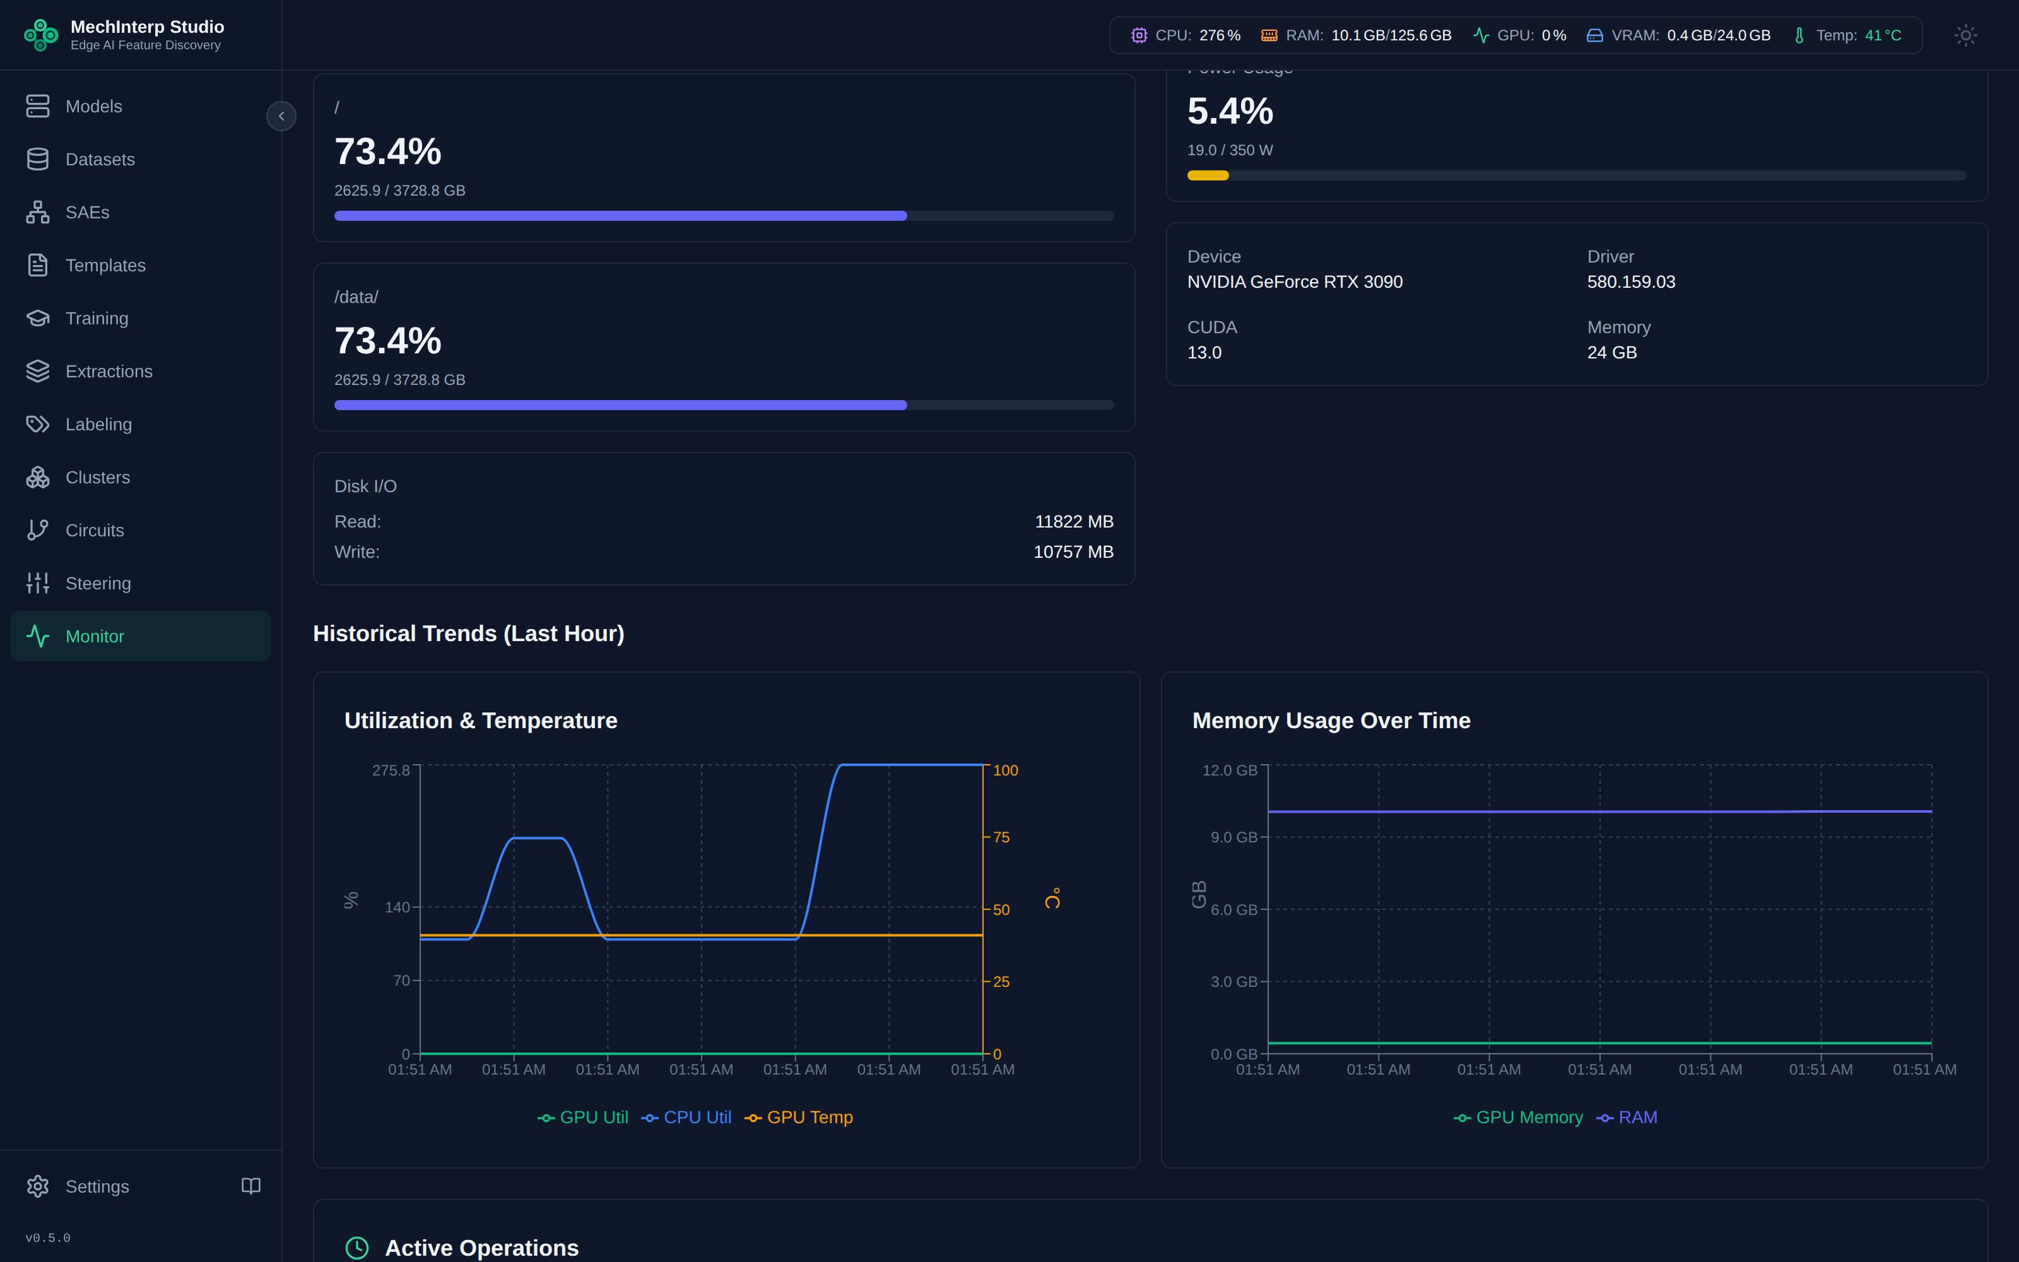Go to Clusters in the sidebar

tap(140, 478)
